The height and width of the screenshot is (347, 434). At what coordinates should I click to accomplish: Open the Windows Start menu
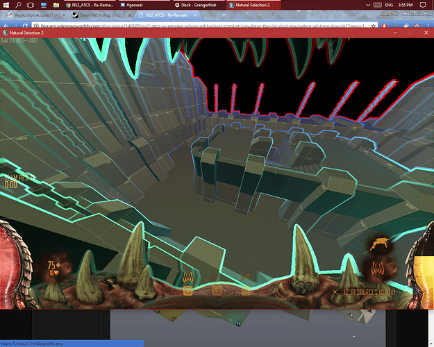point(5,4)
